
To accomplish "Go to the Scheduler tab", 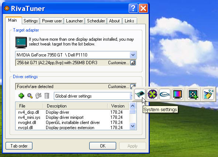I will coord(96,21).
